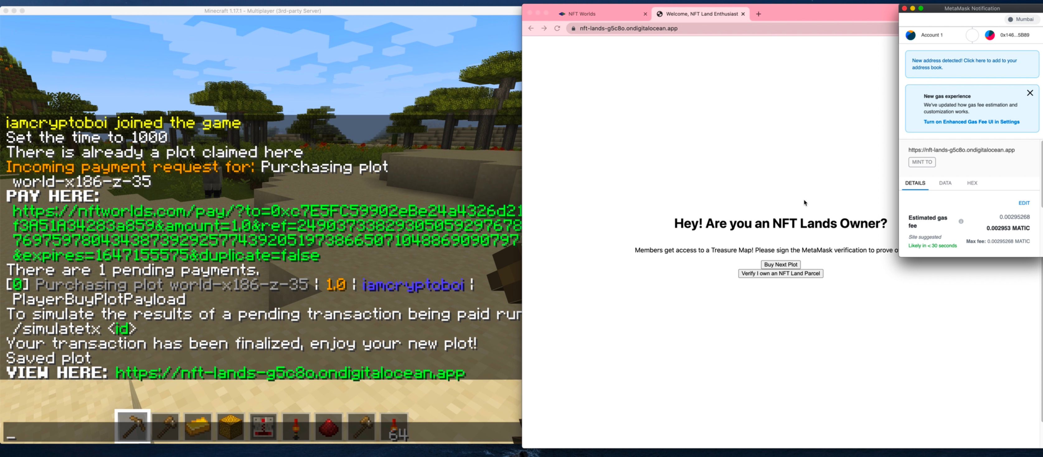Image resolution: width=1043 pixels, height=457 pixels.
Task: Turn on Enhanced Gas Fee UI link
Action: tap(971, 122)
